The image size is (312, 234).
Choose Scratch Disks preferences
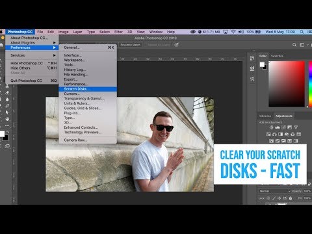pyautogui.click(x=88, y=89)
